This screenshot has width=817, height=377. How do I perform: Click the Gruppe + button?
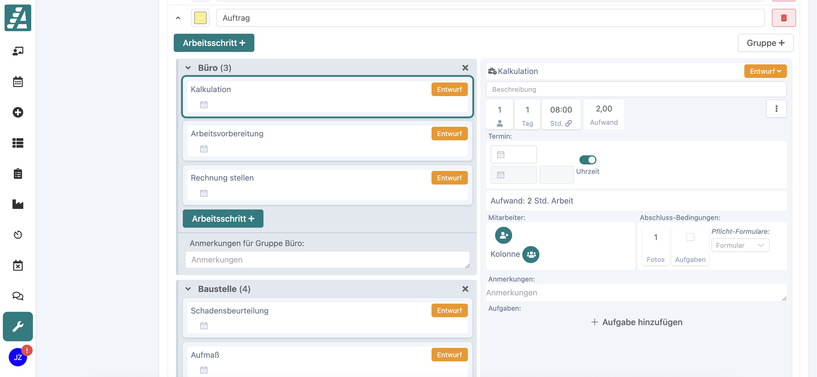pos(765,43)
